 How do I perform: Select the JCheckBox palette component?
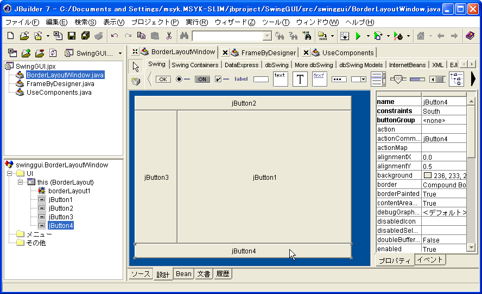pos(221,79)
